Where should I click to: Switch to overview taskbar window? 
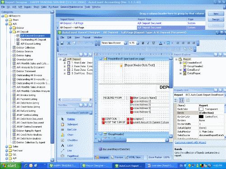click(x=161, y=165)
